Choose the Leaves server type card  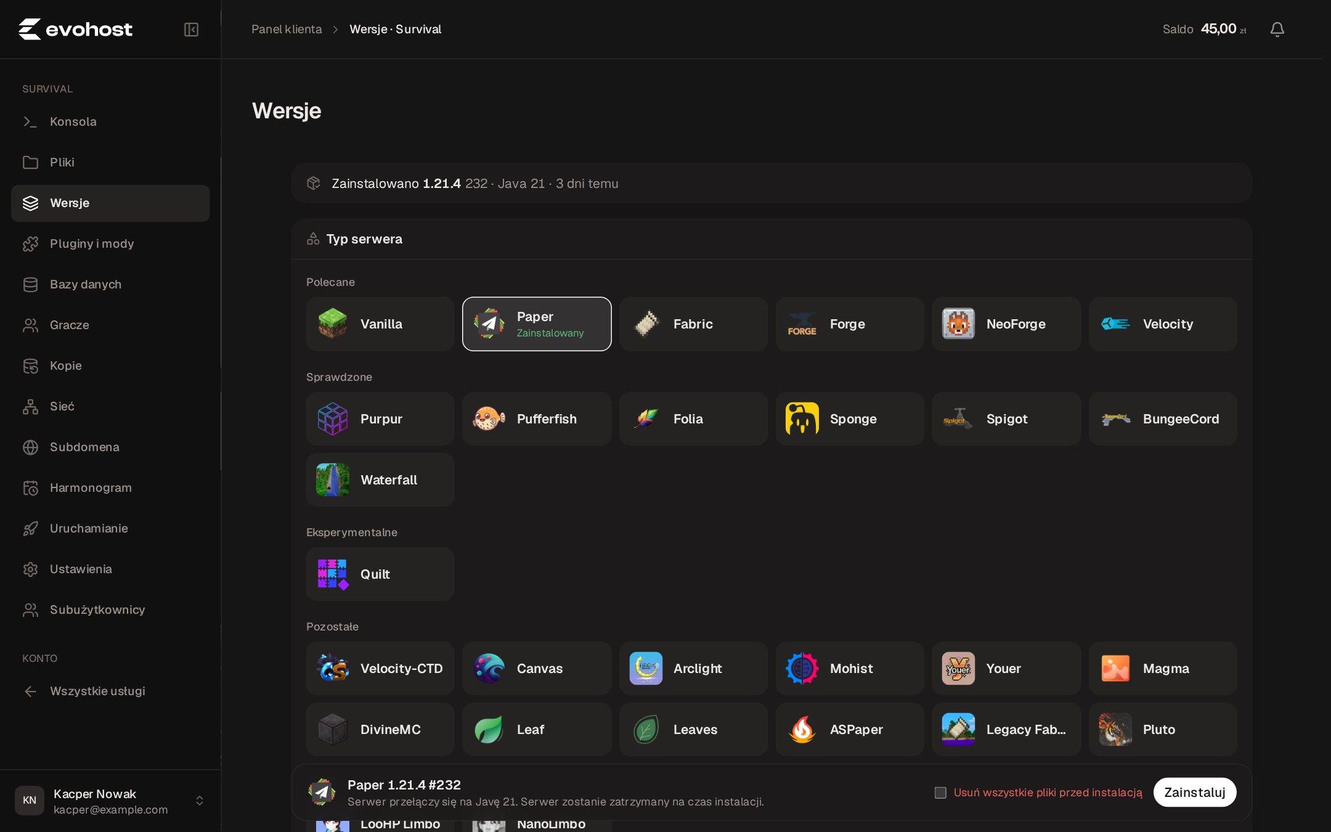(x=693, y=730)
